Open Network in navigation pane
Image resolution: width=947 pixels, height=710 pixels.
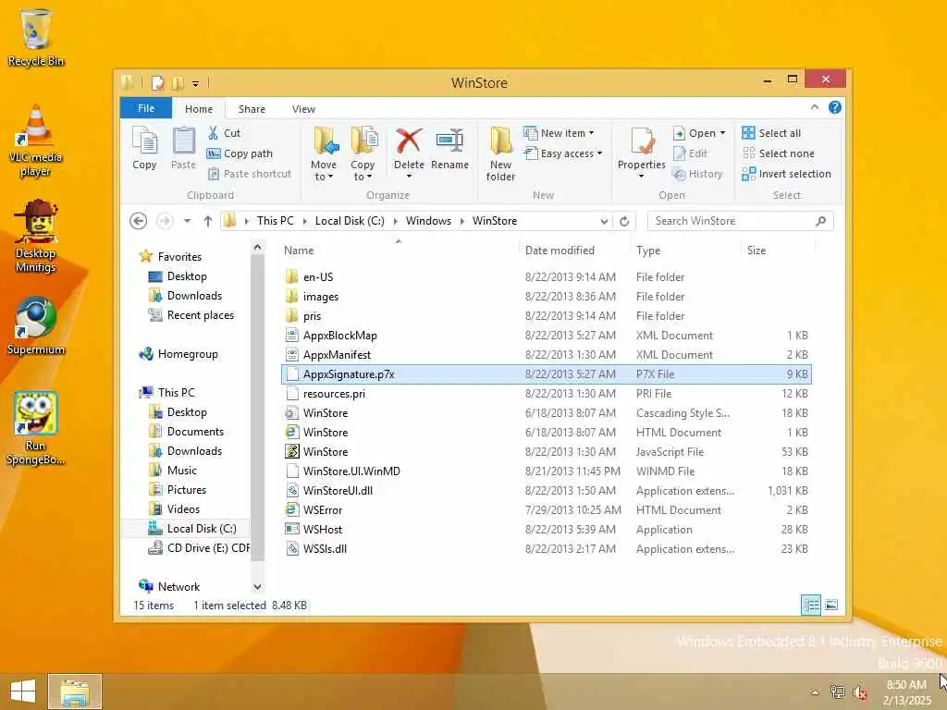point(170,586)
